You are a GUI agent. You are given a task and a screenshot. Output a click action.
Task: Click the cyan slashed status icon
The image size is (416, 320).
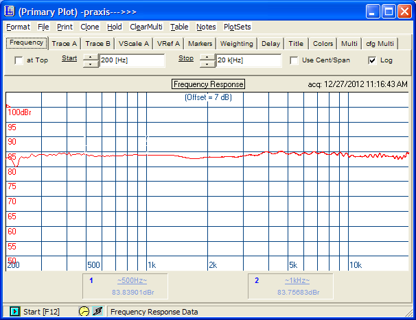[97, 311]
